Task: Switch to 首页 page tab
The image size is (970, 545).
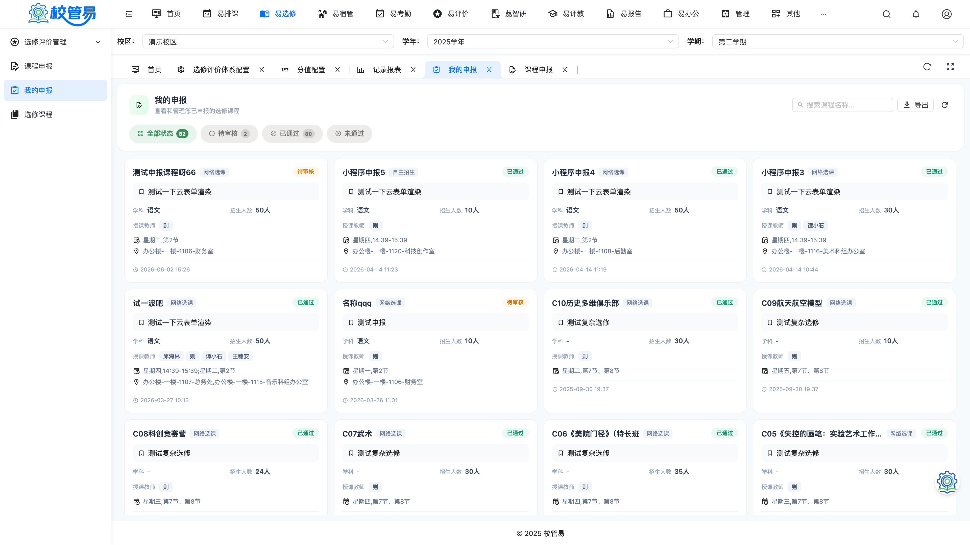Action: tap(147, 70)
